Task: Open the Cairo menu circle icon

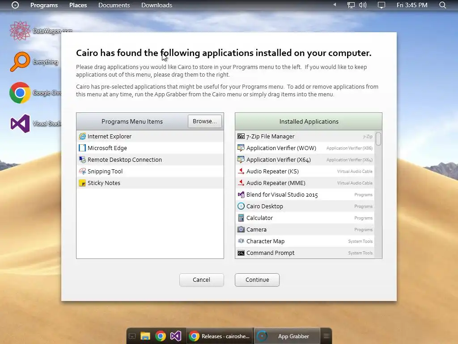Action: coord(15,5)
